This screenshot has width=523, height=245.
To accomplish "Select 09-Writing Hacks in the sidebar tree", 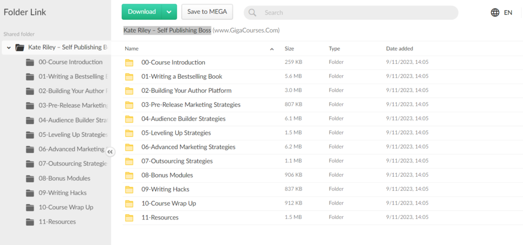I will pyautogui.click(x=62, y=193).
